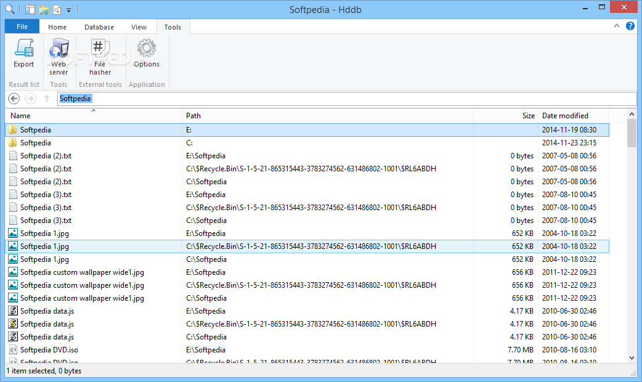Image resolution: width=642 pixels, height=382 pixels.
Task: Select the Tools ribbon tab
Action: click(x=173, y=27)
